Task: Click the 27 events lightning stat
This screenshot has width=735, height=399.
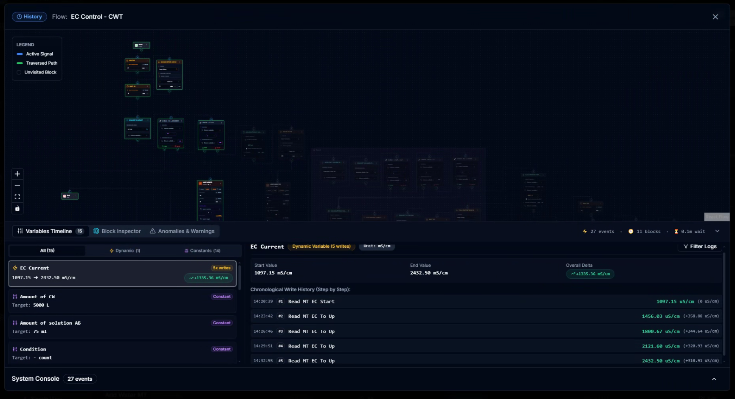Action: click(x=599, y=232)
